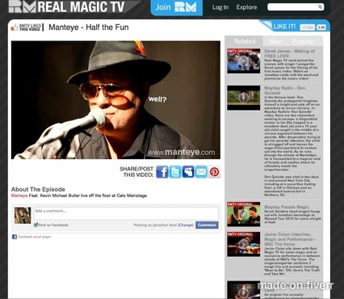Play the Javier Colon Interview thumbnail
344x299 pixels.
[244, 244]
